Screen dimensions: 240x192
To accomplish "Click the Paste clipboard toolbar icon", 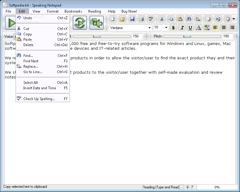I will [x=180, y=19].
